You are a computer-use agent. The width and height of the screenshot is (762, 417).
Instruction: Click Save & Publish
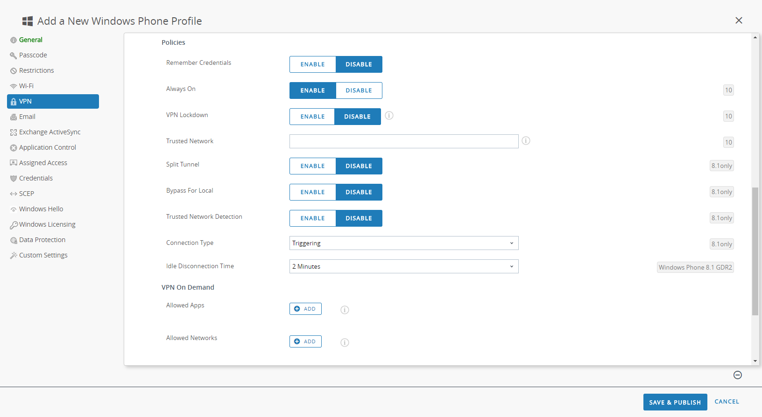coord(675,402)
